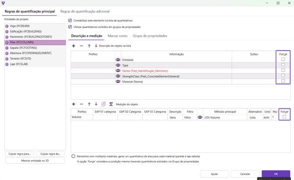Image resolution: width=294 pixels, height=180 pixels.
Task: Click the gear icon beside Terreno (IFCSITE)
Action: (7, 59)
